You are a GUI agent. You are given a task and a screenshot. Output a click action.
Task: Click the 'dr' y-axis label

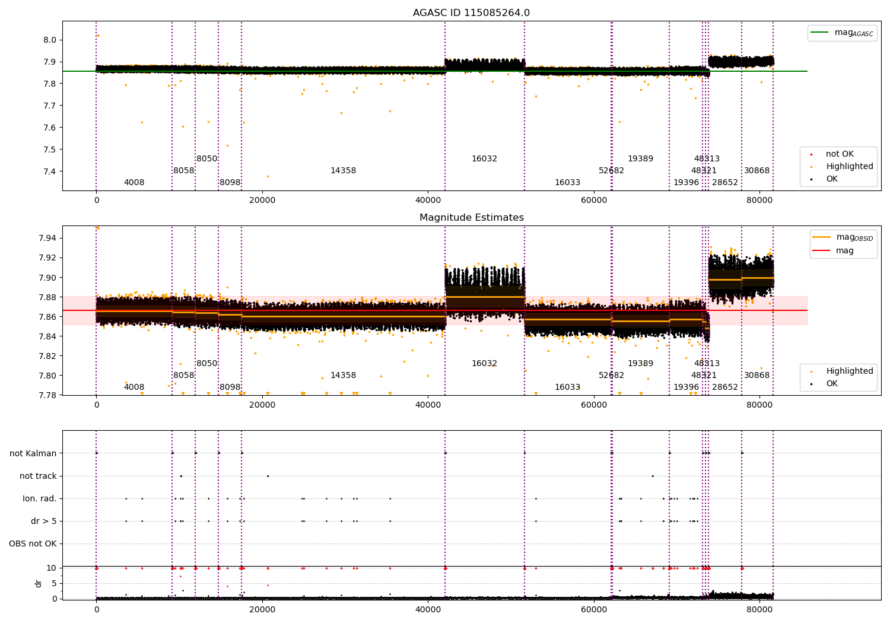(x=39, y=583)
